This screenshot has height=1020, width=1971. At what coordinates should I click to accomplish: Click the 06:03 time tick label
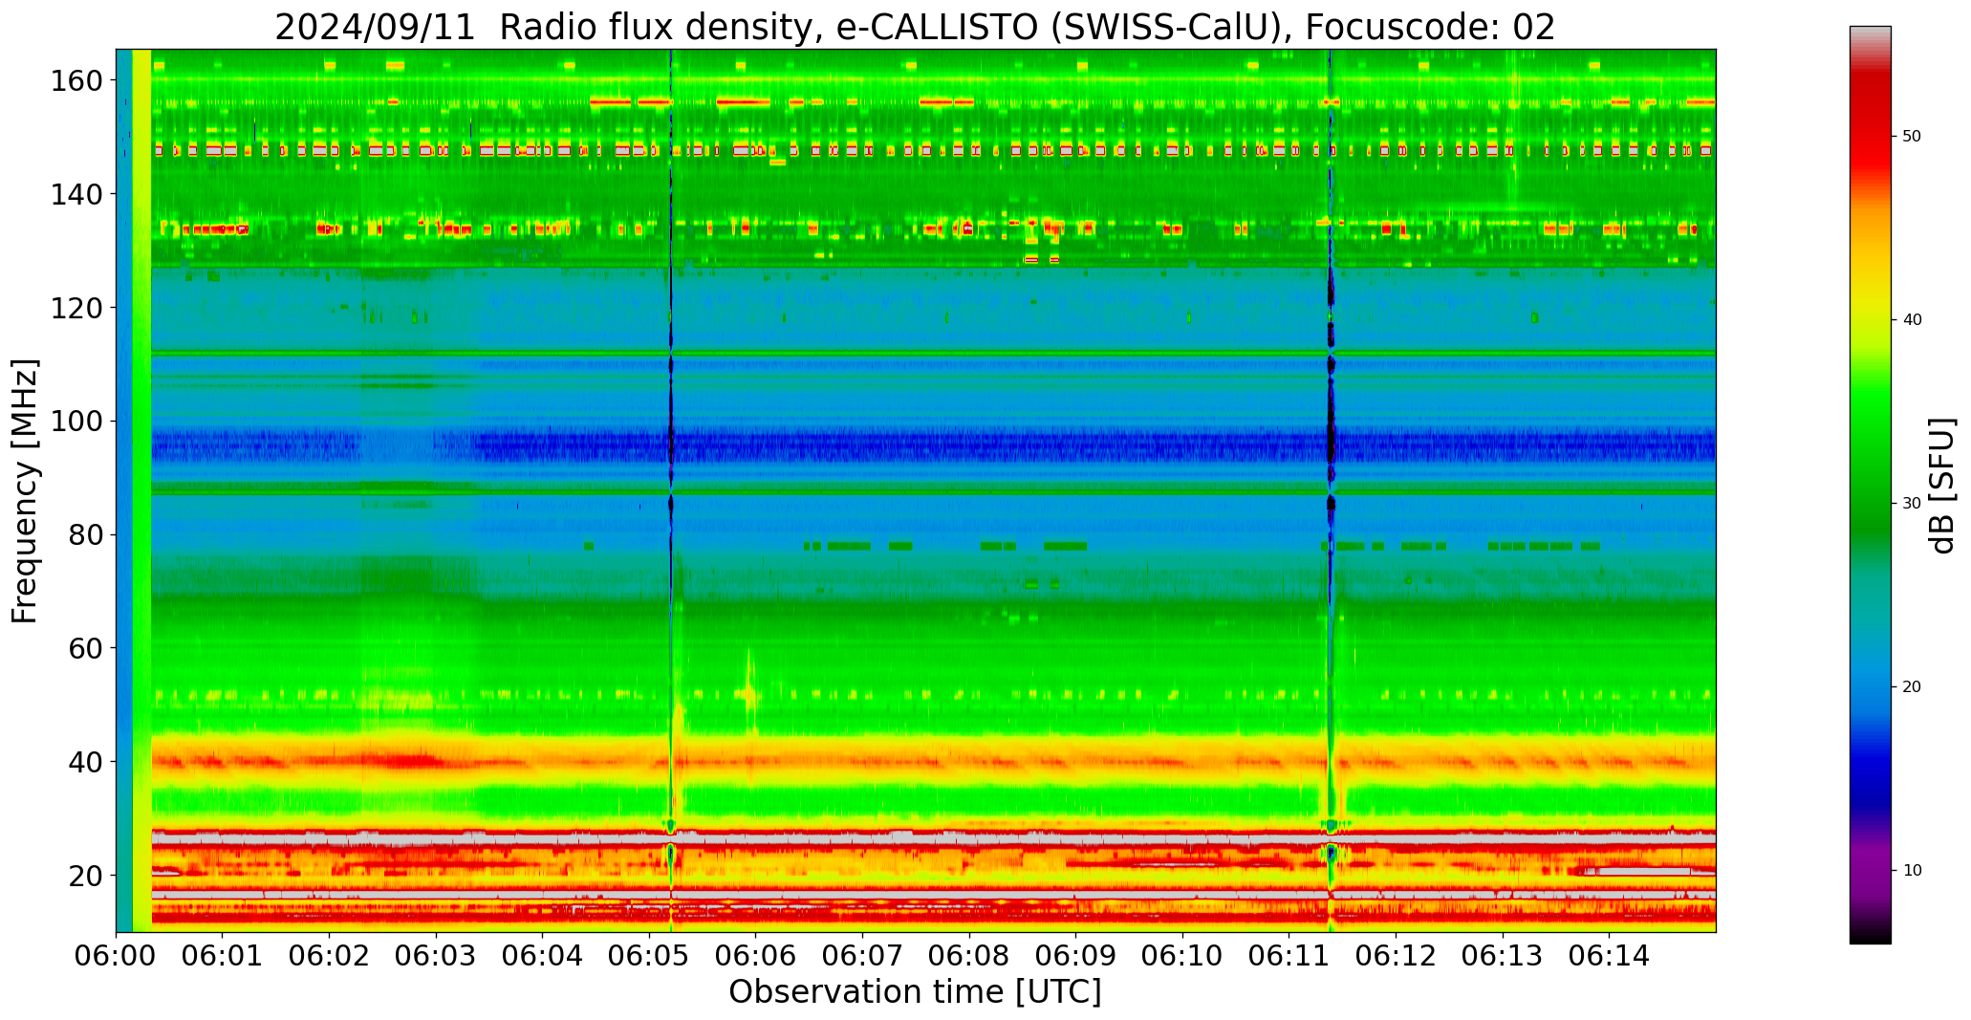(x=436, y=955)
